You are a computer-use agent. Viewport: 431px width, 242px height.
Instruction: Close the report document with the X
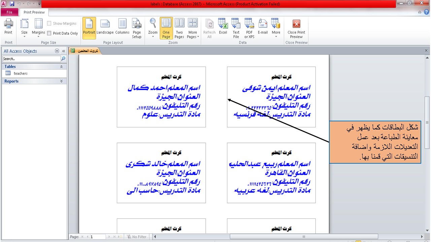click(426, 51)
